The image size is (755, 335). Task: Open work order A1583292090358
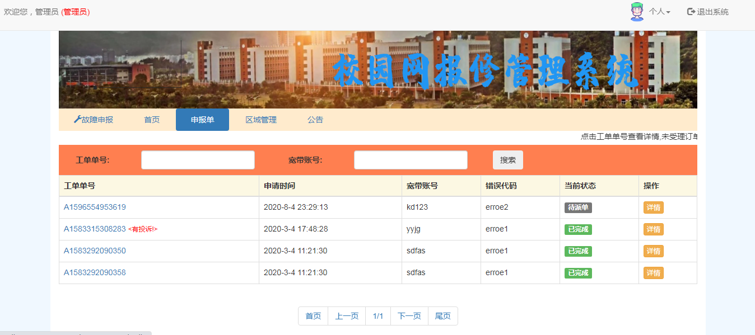(x=95, y=272)
